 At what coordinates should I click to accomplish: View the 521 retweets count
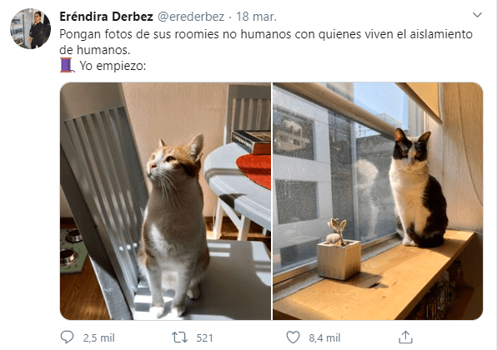point(204,338)
